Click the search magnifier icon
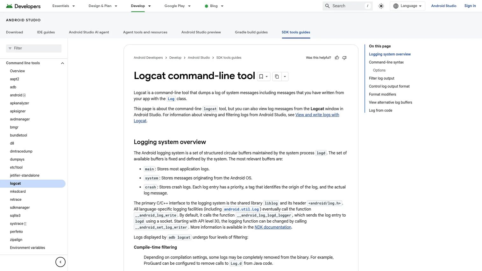The image size is (482, 271). tap(327, 6)
